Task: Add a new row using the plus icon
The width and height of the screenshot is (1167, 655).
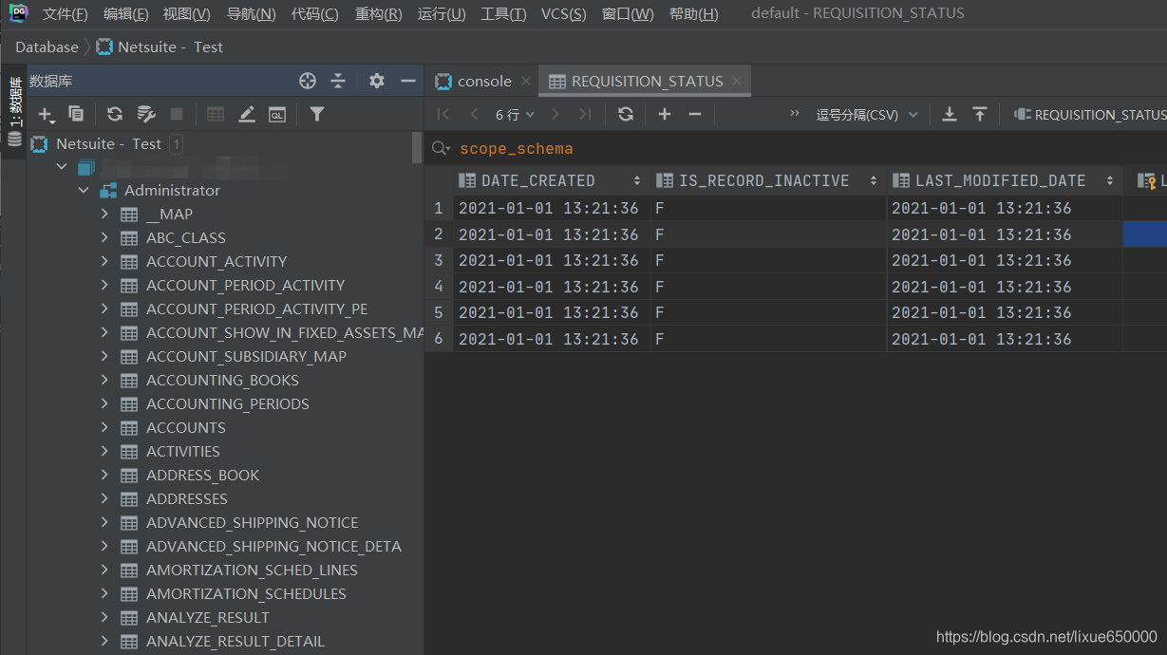Action: click(665, 114)
